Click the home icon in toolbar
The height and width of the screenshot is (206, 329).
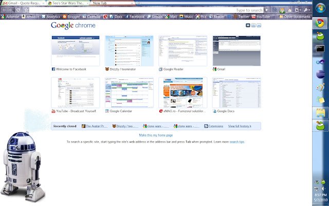pyautogui.click(x=289, y=10)
